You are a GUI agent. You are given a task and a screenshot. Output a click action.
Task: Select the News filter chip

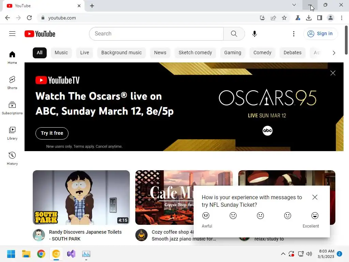point(160,53)
